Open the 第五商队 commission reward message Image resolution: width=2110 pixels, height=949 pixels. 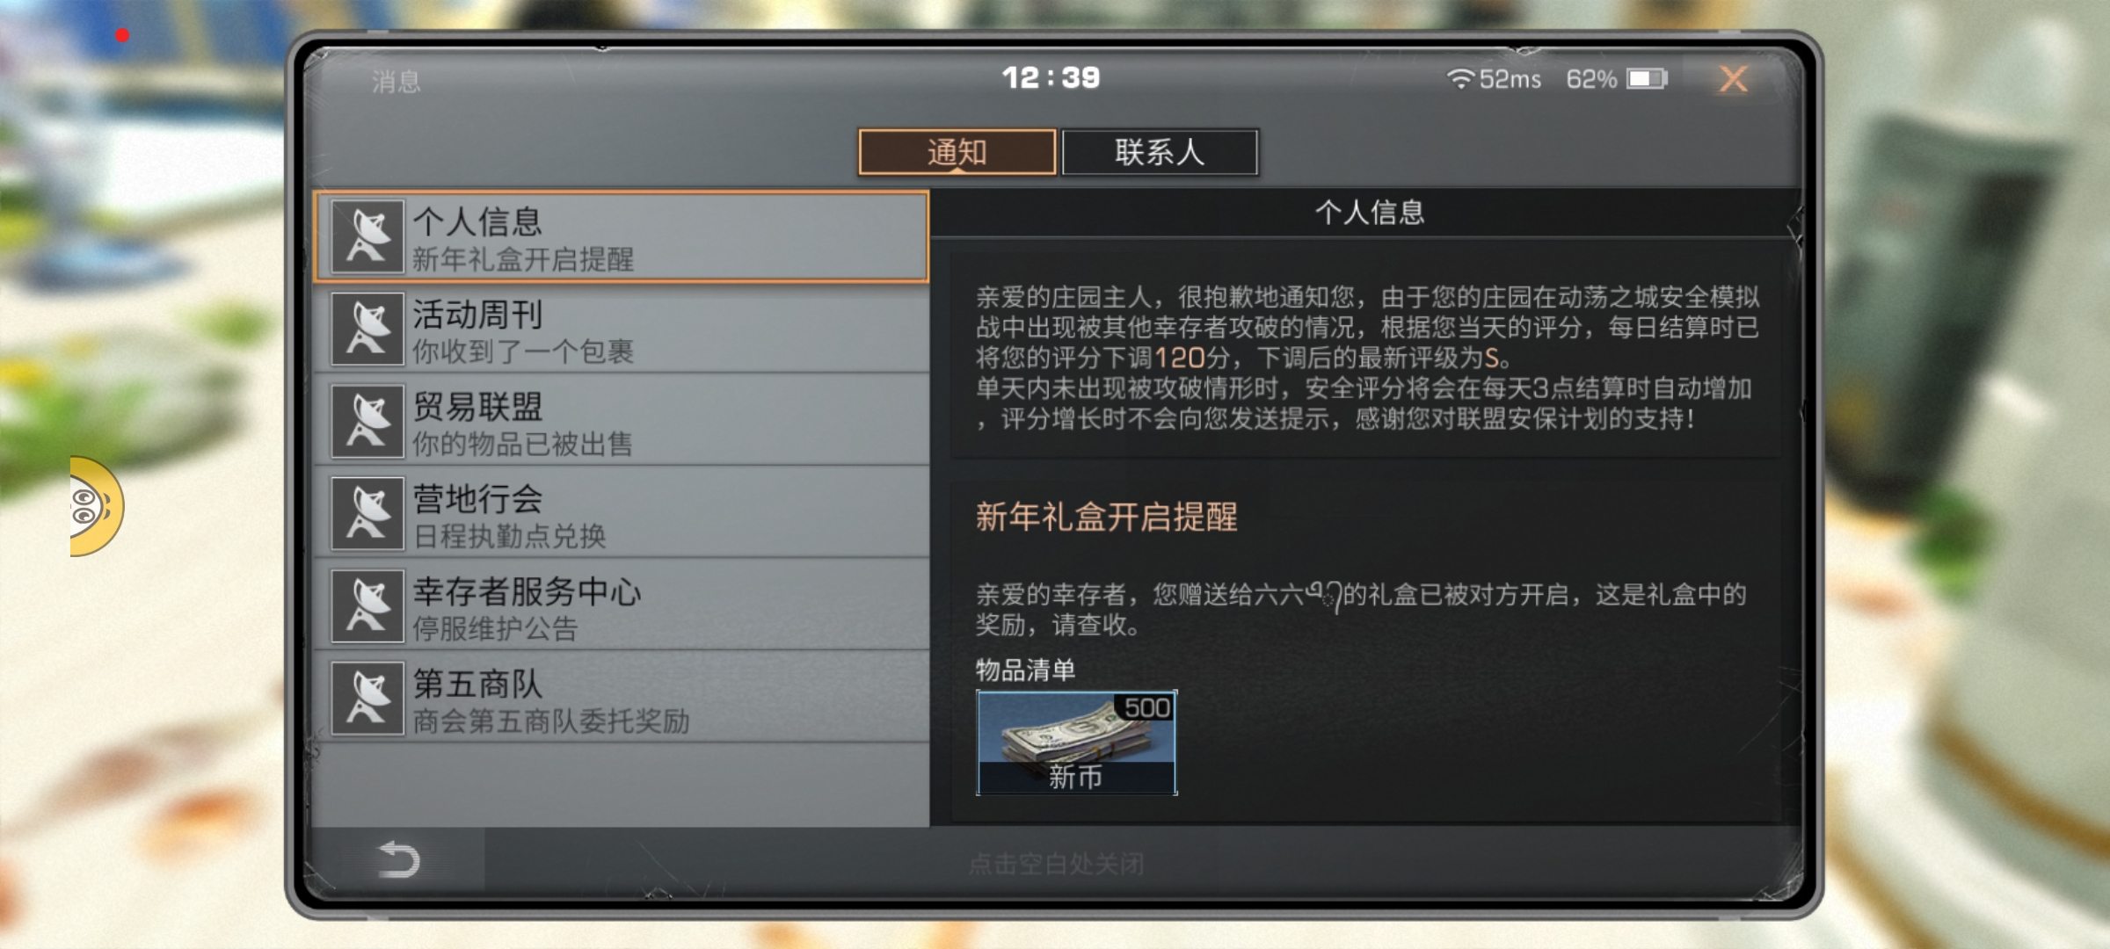click(x=622, y=699)
